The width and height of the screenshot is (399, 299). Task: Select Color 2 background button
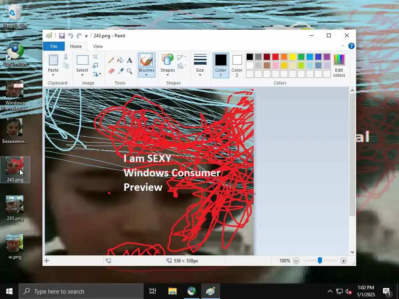(x=237, y=65)
